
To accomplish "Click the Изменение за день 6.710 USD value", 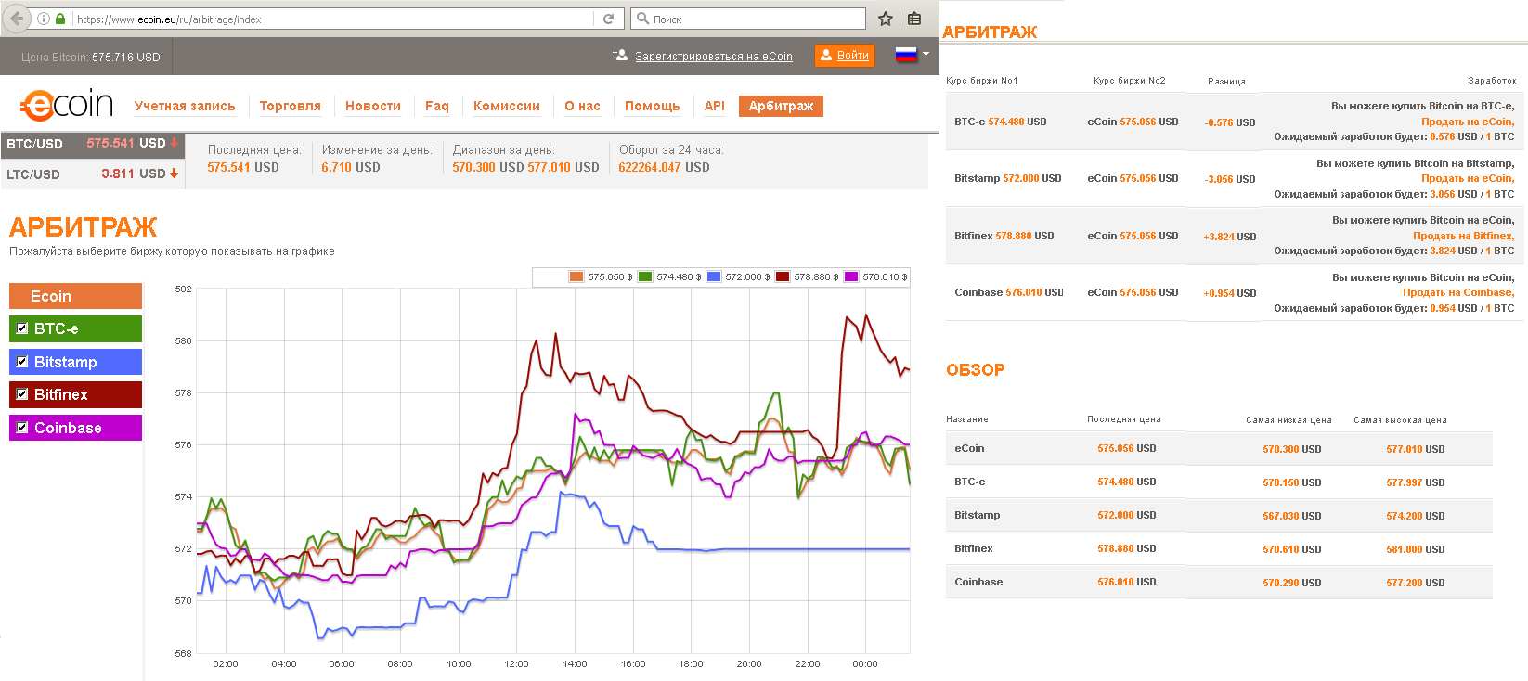I will [x=351, y=167].
